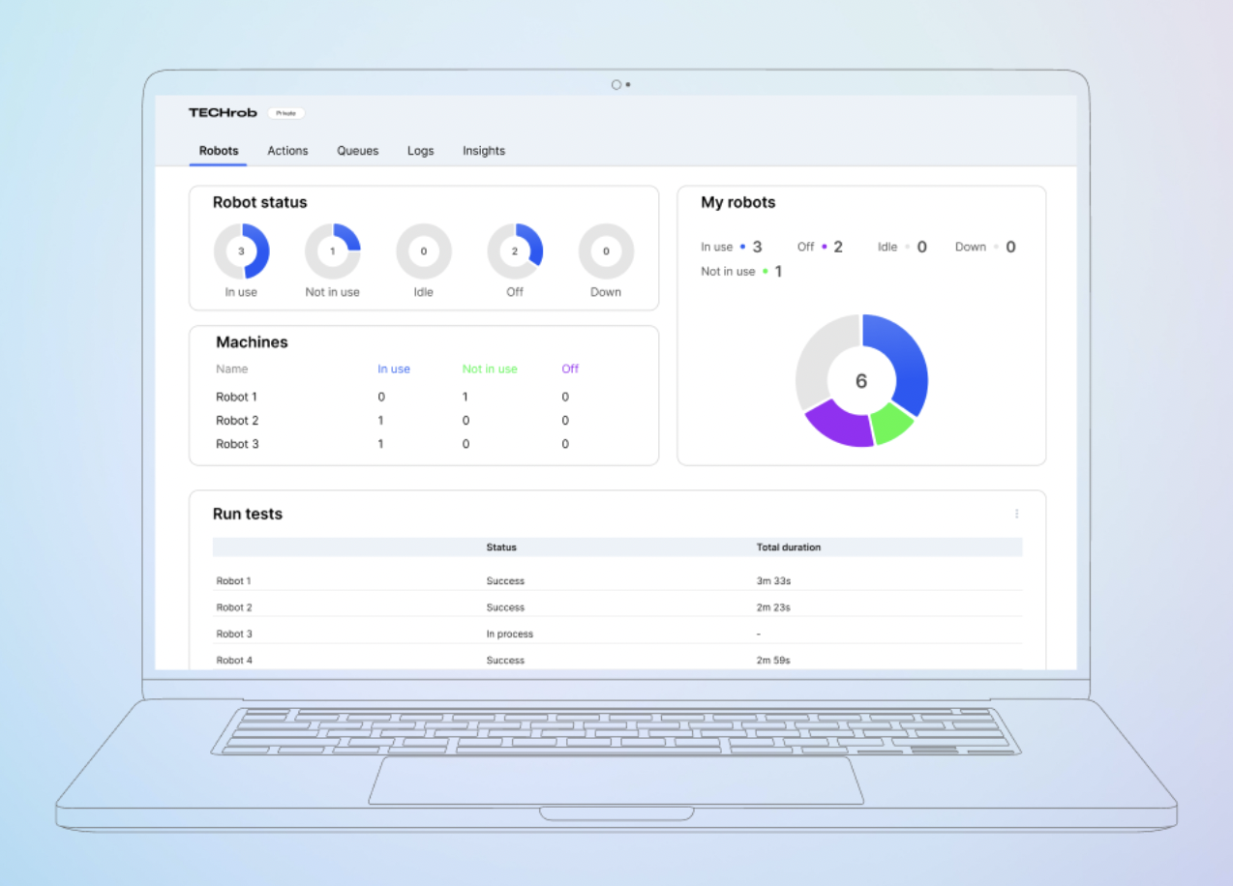Image resolution: width=1233 pixels, height=886 pixels.
Task: Click the Private badge beside logo
Action: pos(286,113)
